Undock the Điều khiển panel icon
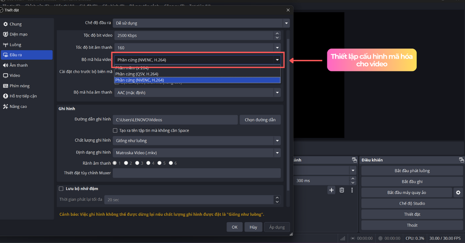This screenshot has width=465, height=243. [x=461, y=160]
